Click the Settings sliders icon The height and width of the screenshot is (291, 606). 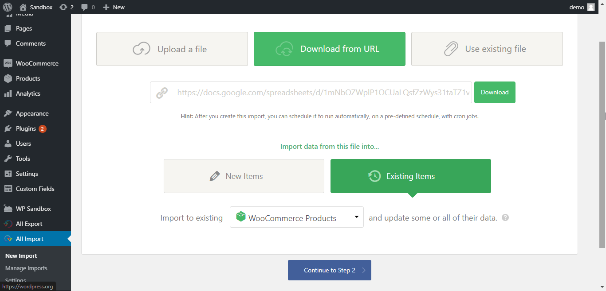pyautogui.click(x=8, y=174)
